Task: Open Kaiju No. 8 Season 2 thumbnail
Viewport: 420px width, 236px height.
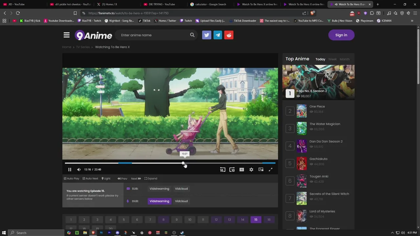Action: pos(318,82)
